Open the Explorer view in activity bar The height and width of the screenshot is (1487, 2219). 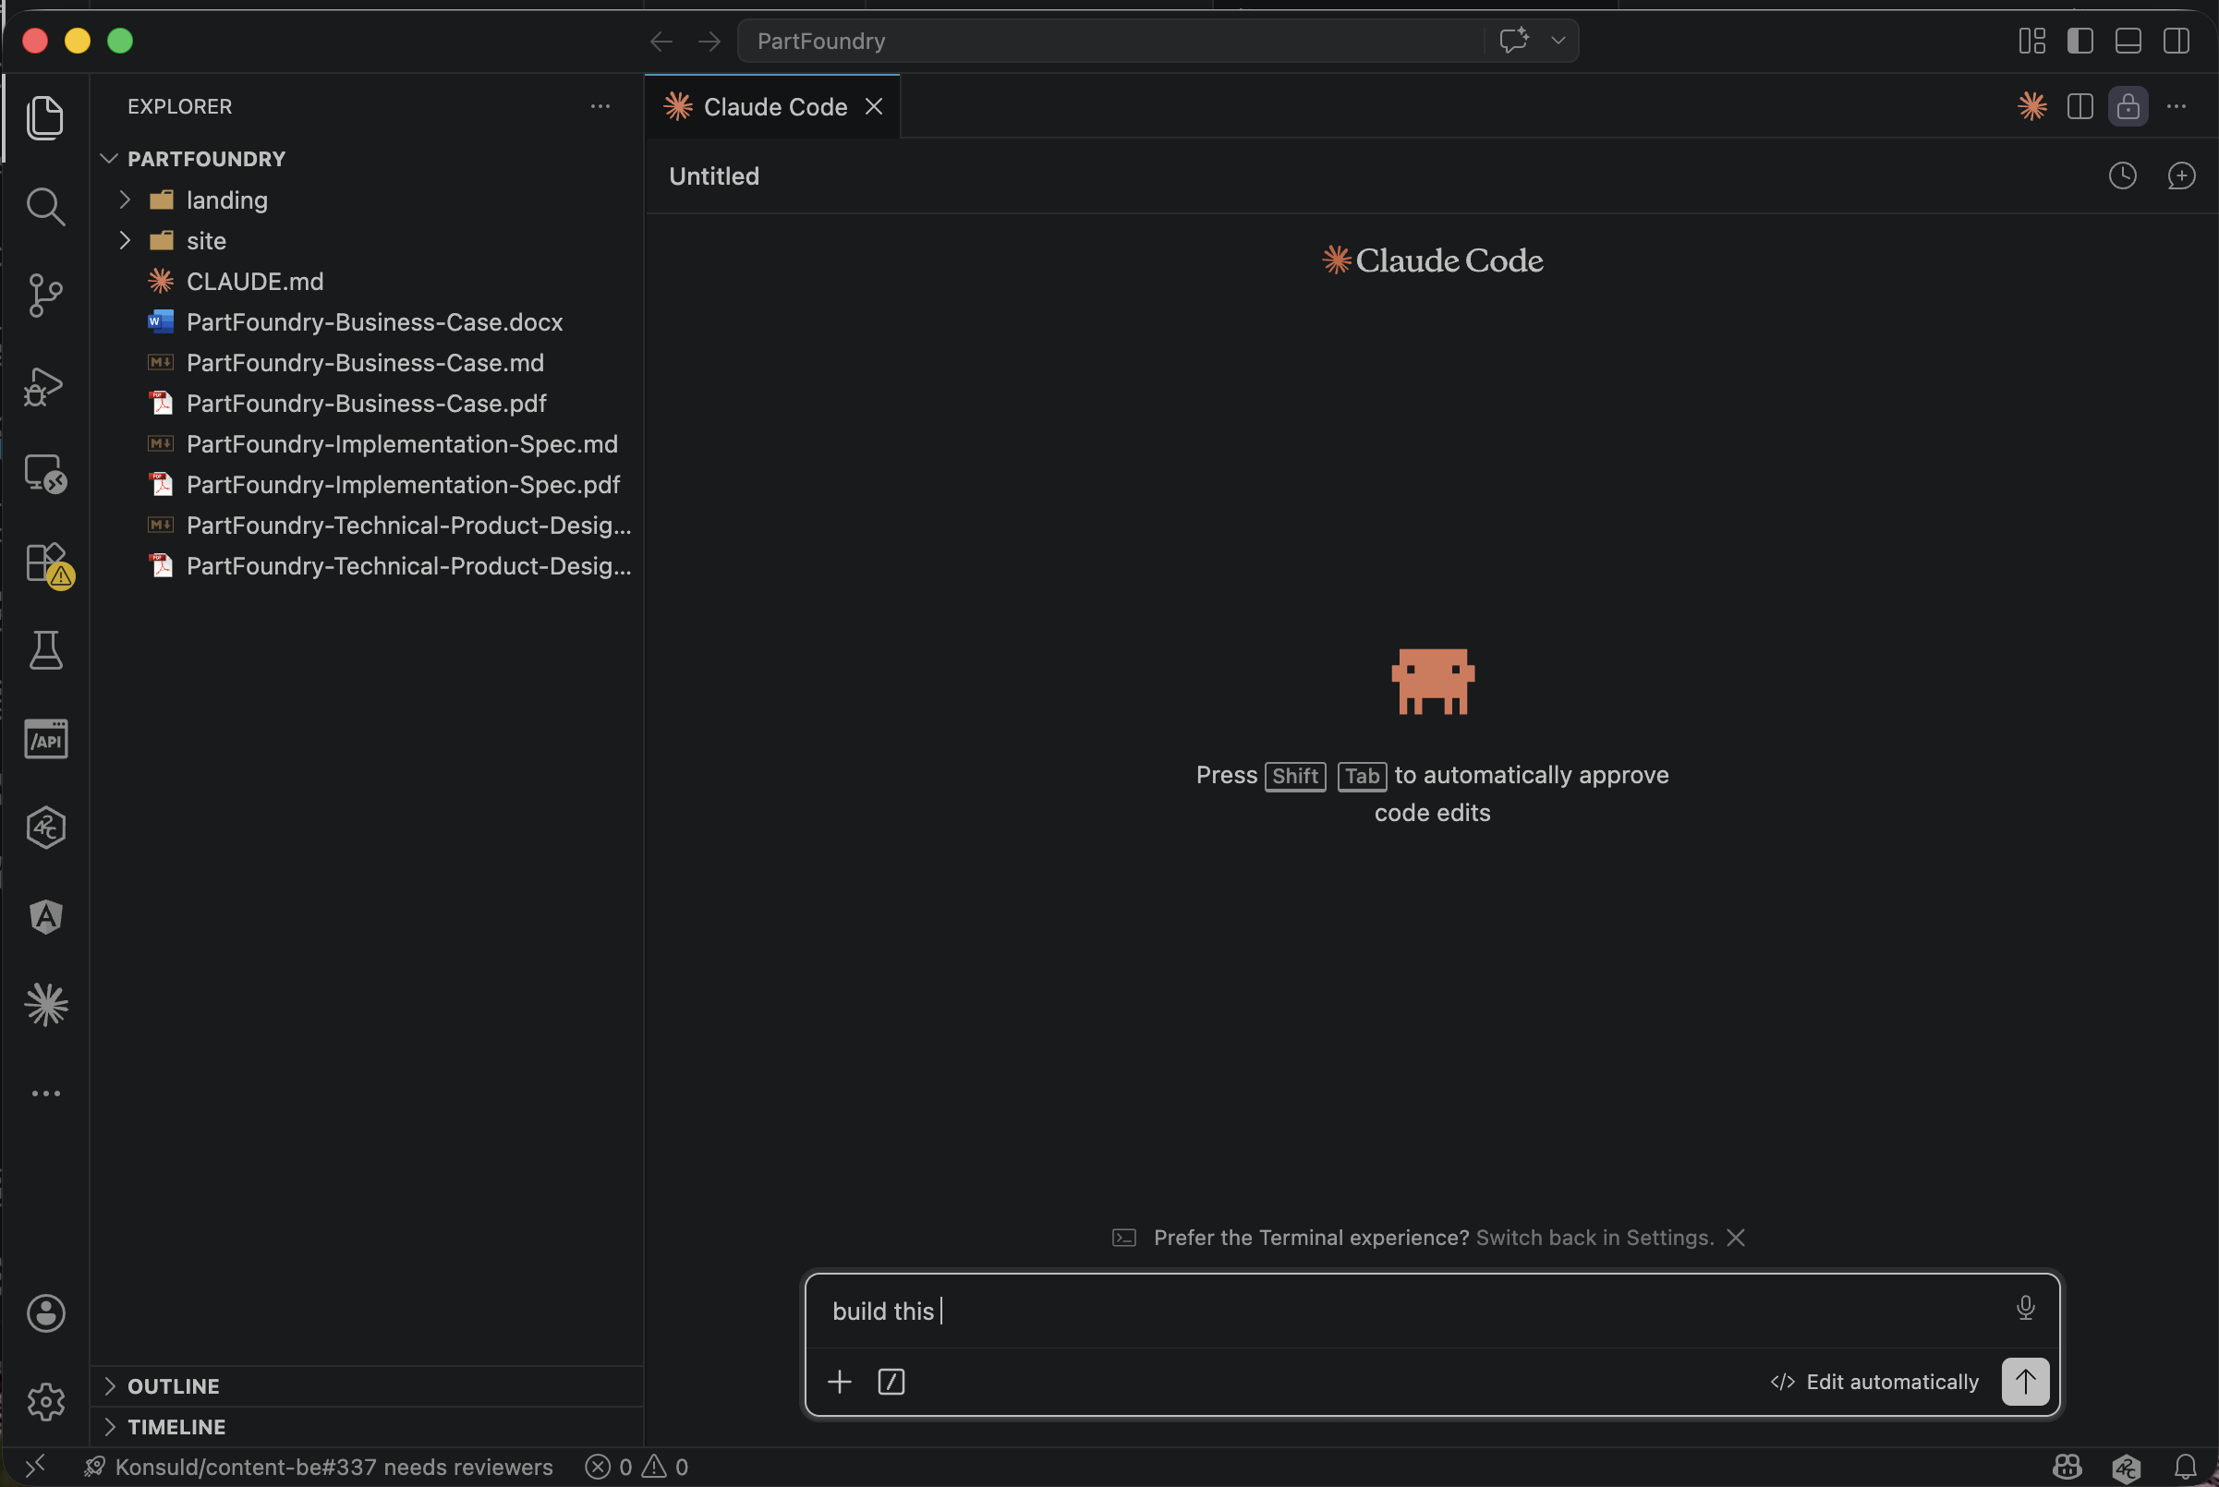pyautogui.click(x=45, y=117)
